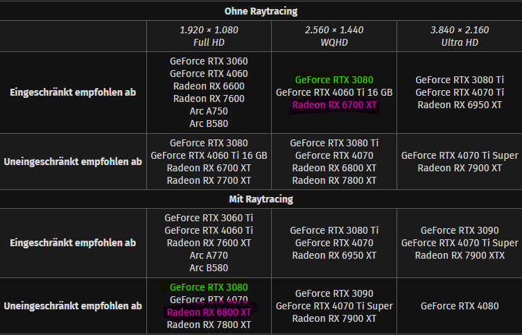The width and height of the screenshot is (522, 335).
Task: Select the plain "Radeon RX 7600" entry
Action: [209, 98]
